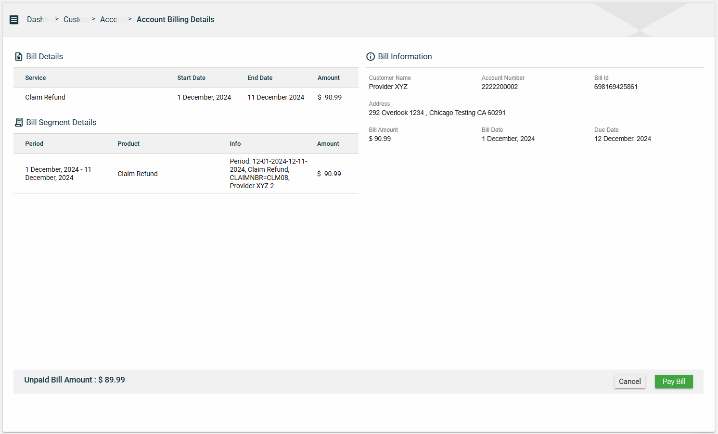718x434 pixels.
Task: Navigate to the Customer breadcrumb
Action: [x=75, y=20]
